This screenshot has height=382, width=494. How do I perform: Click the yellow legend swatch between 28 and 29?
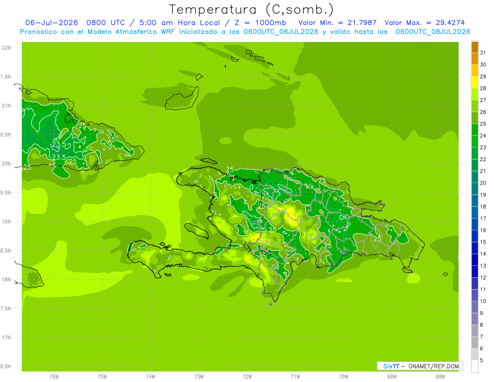coord(475,82)
